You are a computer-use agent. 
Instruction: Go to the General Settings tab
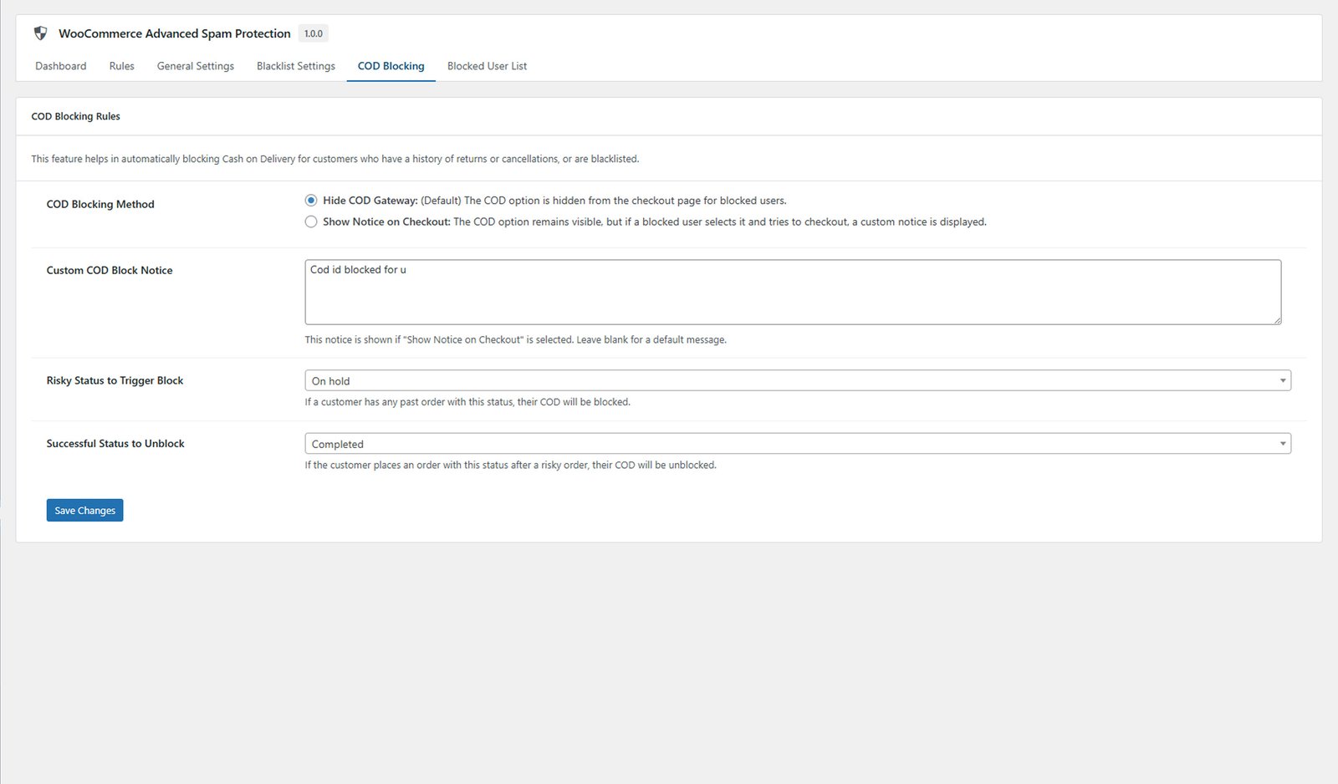pos(195,66)
